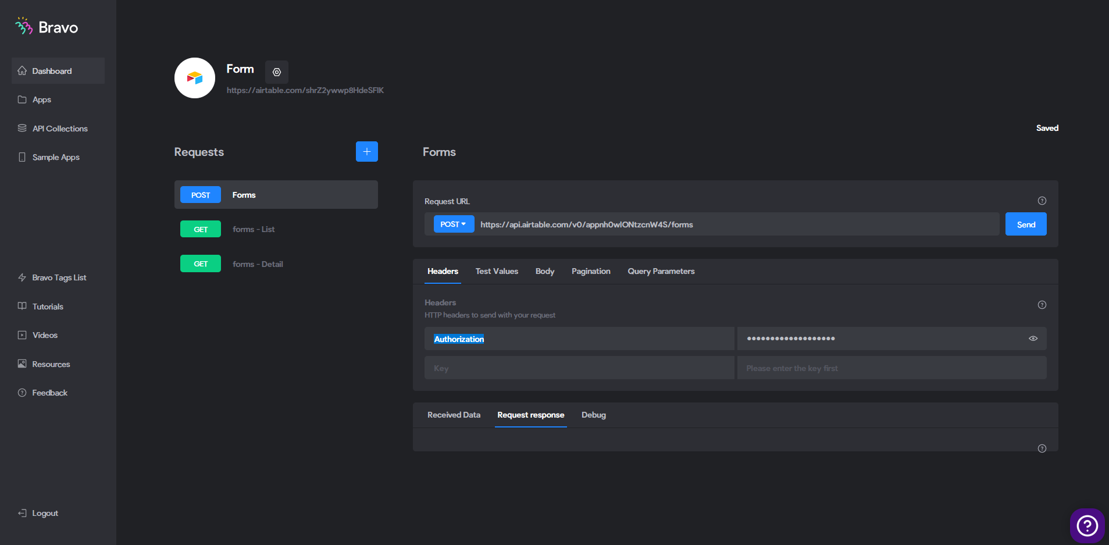This screenshot has height=545, width=1109.
Task: Switch to the Headers tab
Action: click(443, 271)
